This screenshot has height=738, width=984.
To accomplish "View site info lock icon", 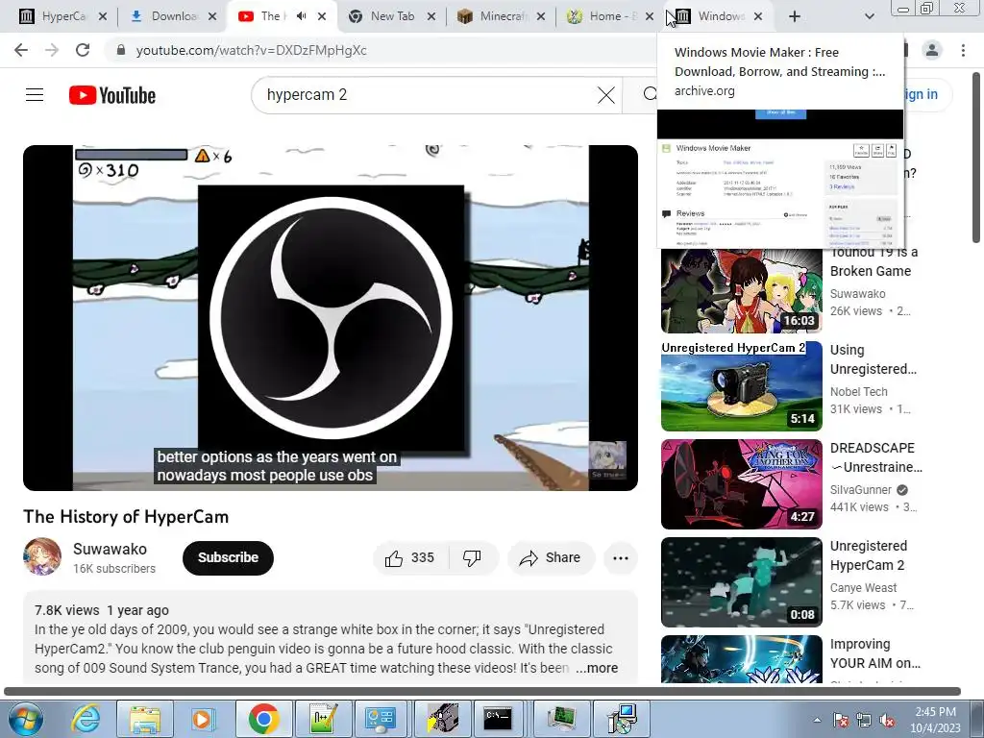I will (121, 50).
